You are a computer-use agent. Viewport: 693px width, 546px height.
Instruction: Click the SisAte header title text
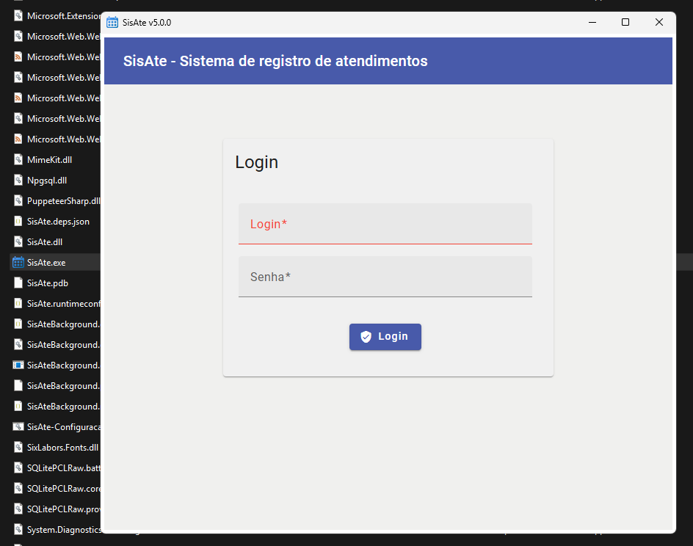coord(275,61)
